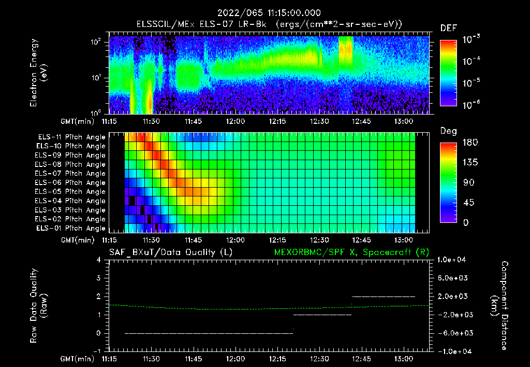Click the 1.0e+04 right axis value

pyautogui.click(x=451, y=260)
